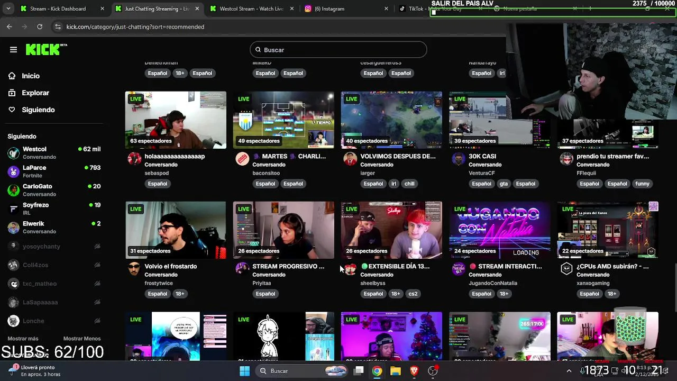Open offline channel Coll4zos
This screenshot has height=381, width=677.
54,265
